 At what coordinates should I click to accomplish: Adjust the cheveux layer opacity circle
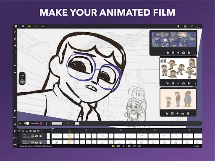coord(32,136)
